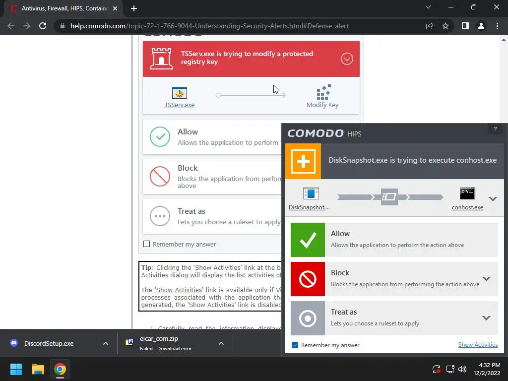The width and height of the screenshot is (508, 381).
Task: Click the conhost.exe link
Action: 467,207
